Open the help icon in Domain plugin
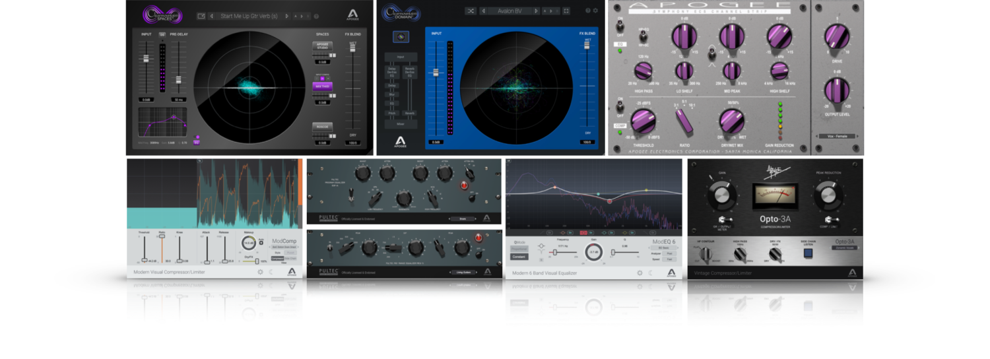The width and height of the screenshot is (990, 359). (587, 11)
